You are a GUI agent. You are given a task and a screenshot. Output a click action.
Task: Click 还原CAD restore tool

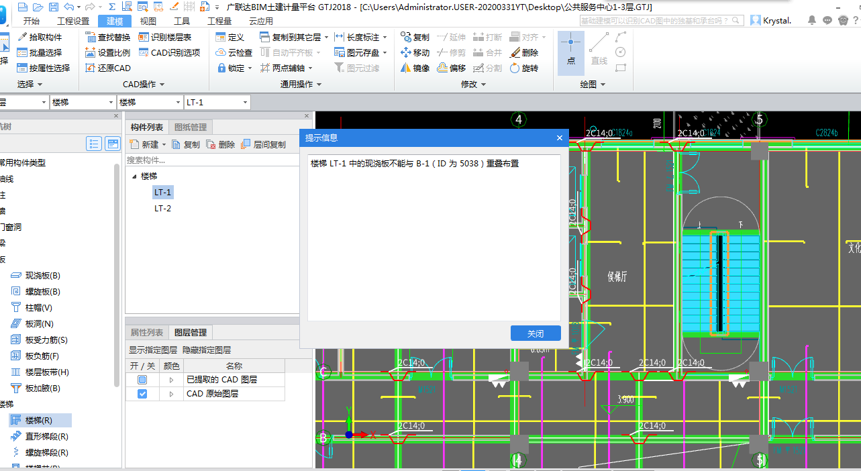click(108, 68)
